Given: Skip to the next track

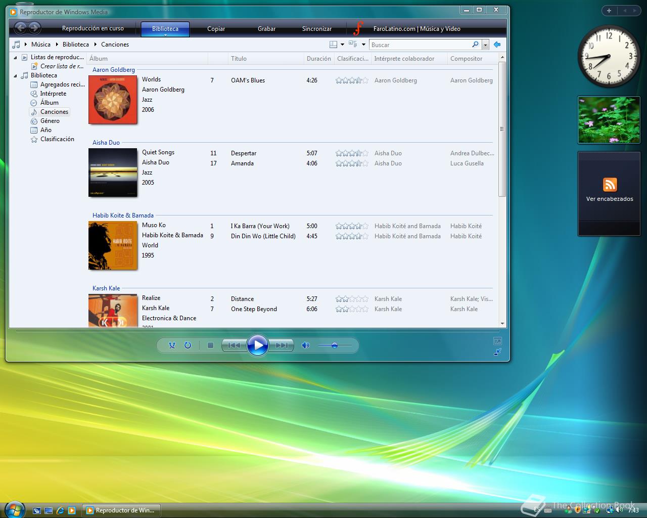Looking at the screenshot, I should click(x=282, y=345).
